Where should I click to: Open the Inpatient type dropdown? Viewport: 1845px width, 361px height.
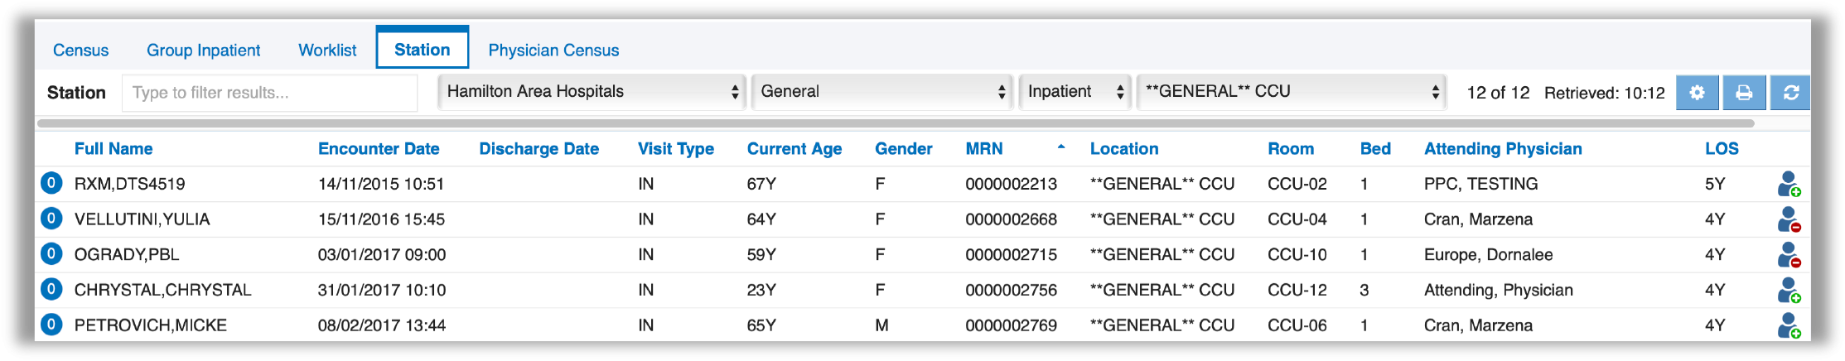click(1075, 92)
